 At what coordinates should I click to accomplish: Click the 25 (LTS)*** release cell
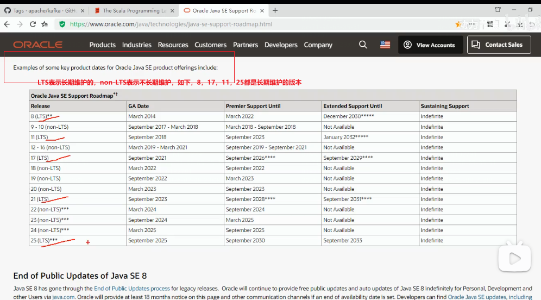pyautogui.click(x=78, y=241)
